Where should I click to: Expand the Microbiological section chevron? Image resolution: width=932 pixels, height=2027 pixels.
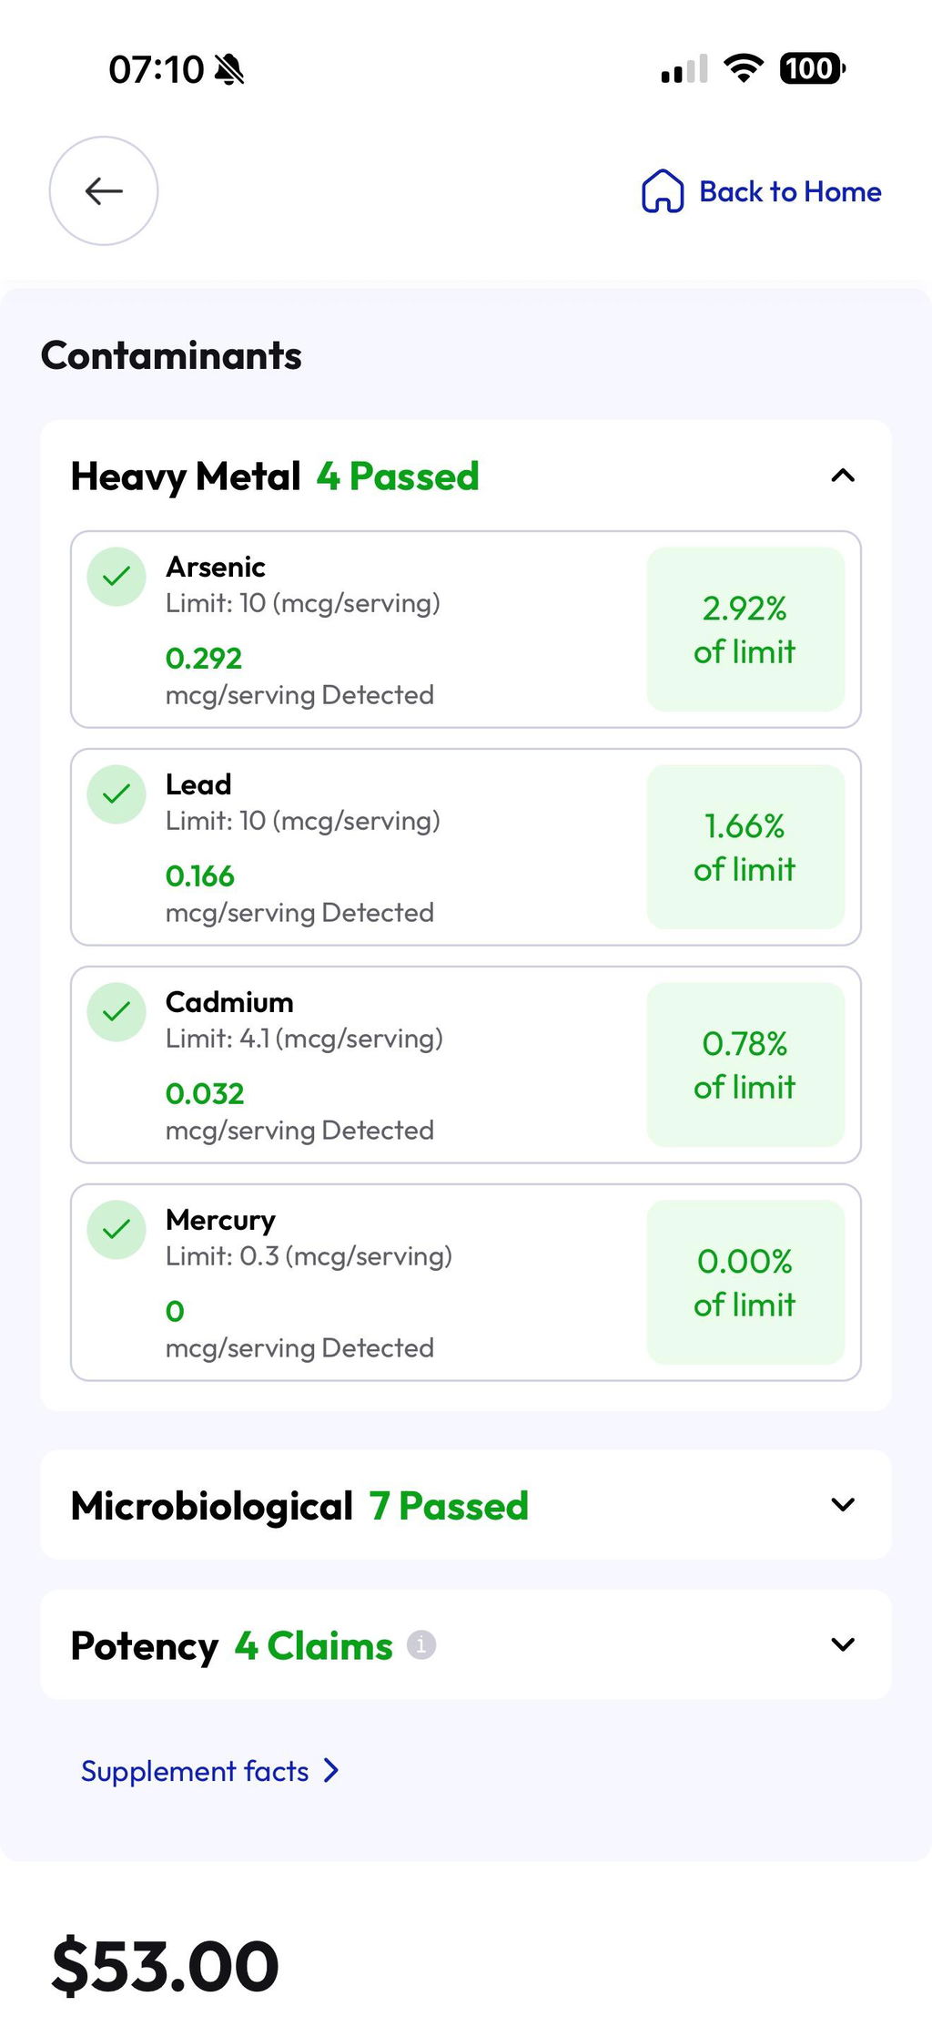pyautogui.click(x=844, y=1504)
